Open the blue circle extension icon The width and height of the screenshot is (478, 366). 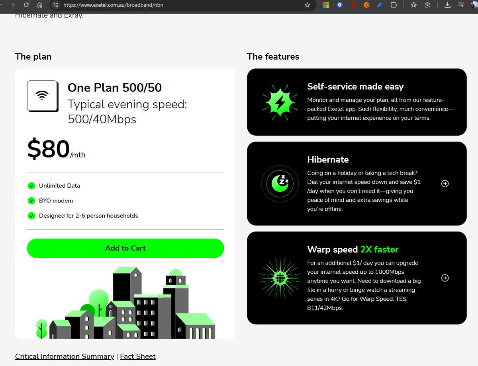[340, 5]
